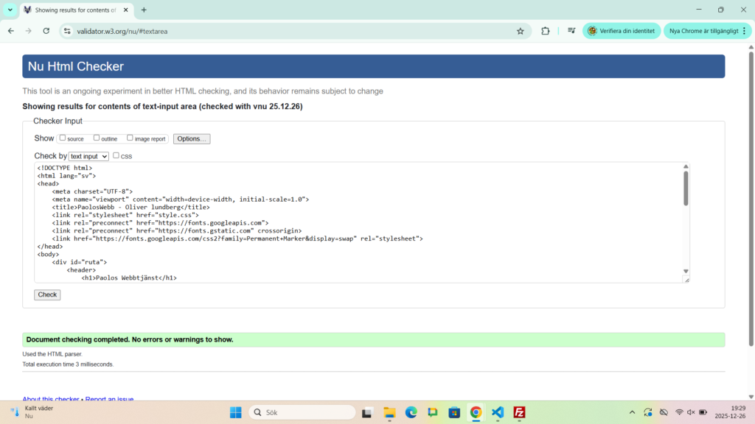Open the browser extensions puzzle icon
The width and height of the screenshot is (755, 424).
pos(546,31)
